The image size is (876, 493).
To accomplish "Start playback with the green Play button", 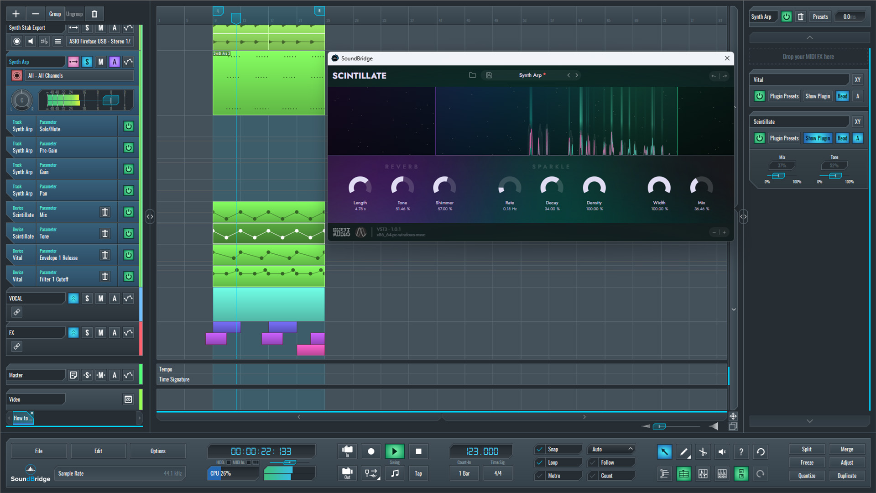I will point(395,451).
